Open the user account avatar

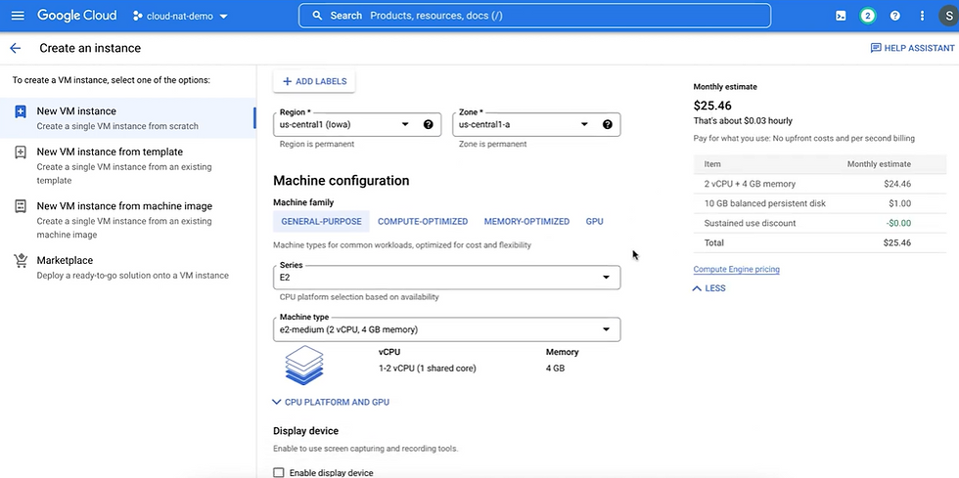pyautogui.click(x=949, y=16)
